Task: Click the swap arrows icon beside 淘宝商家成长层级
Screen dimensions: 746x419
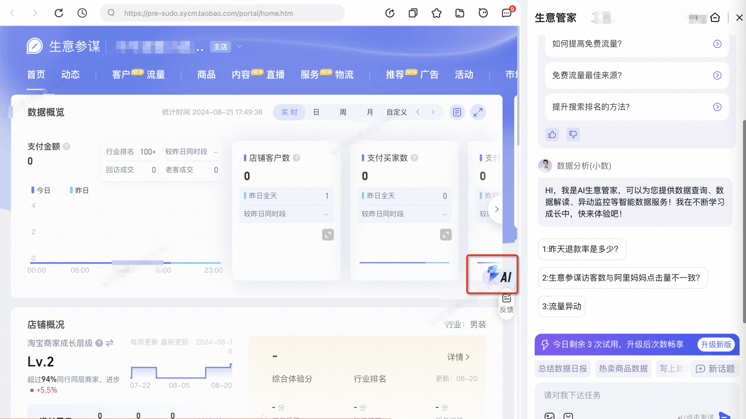Action: [110, 343]
